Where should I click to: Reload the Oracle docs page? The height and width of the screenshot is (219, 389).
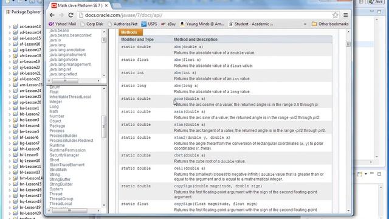tap(71, 15)
